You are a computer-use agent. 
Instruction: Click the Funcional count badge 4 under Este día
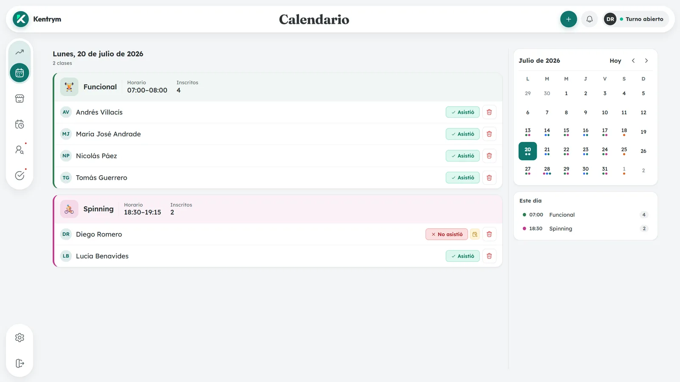tap(644, 215)
